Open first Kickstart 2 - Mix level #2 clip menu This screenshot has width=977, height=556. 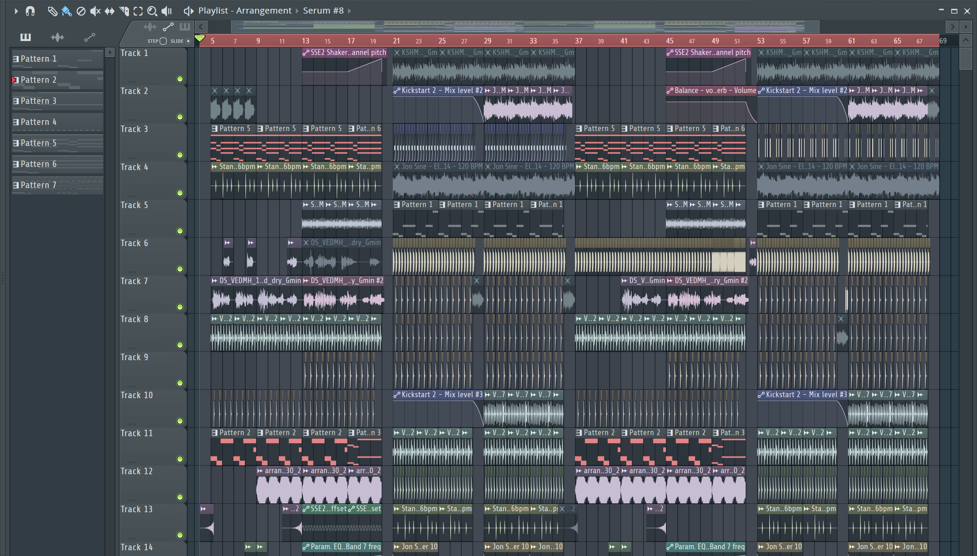397,91
